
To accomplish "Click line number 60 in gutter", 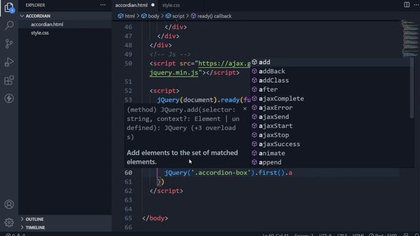I will click(129, 172).
